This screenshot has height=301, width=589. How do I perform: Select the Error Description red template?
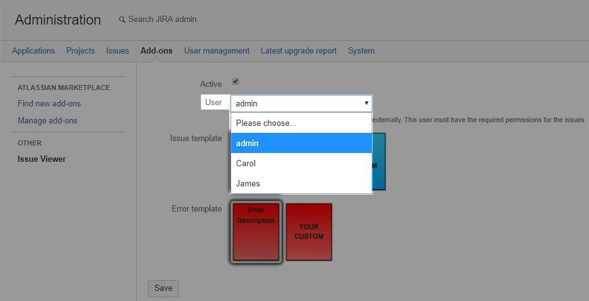coord(256,232)
